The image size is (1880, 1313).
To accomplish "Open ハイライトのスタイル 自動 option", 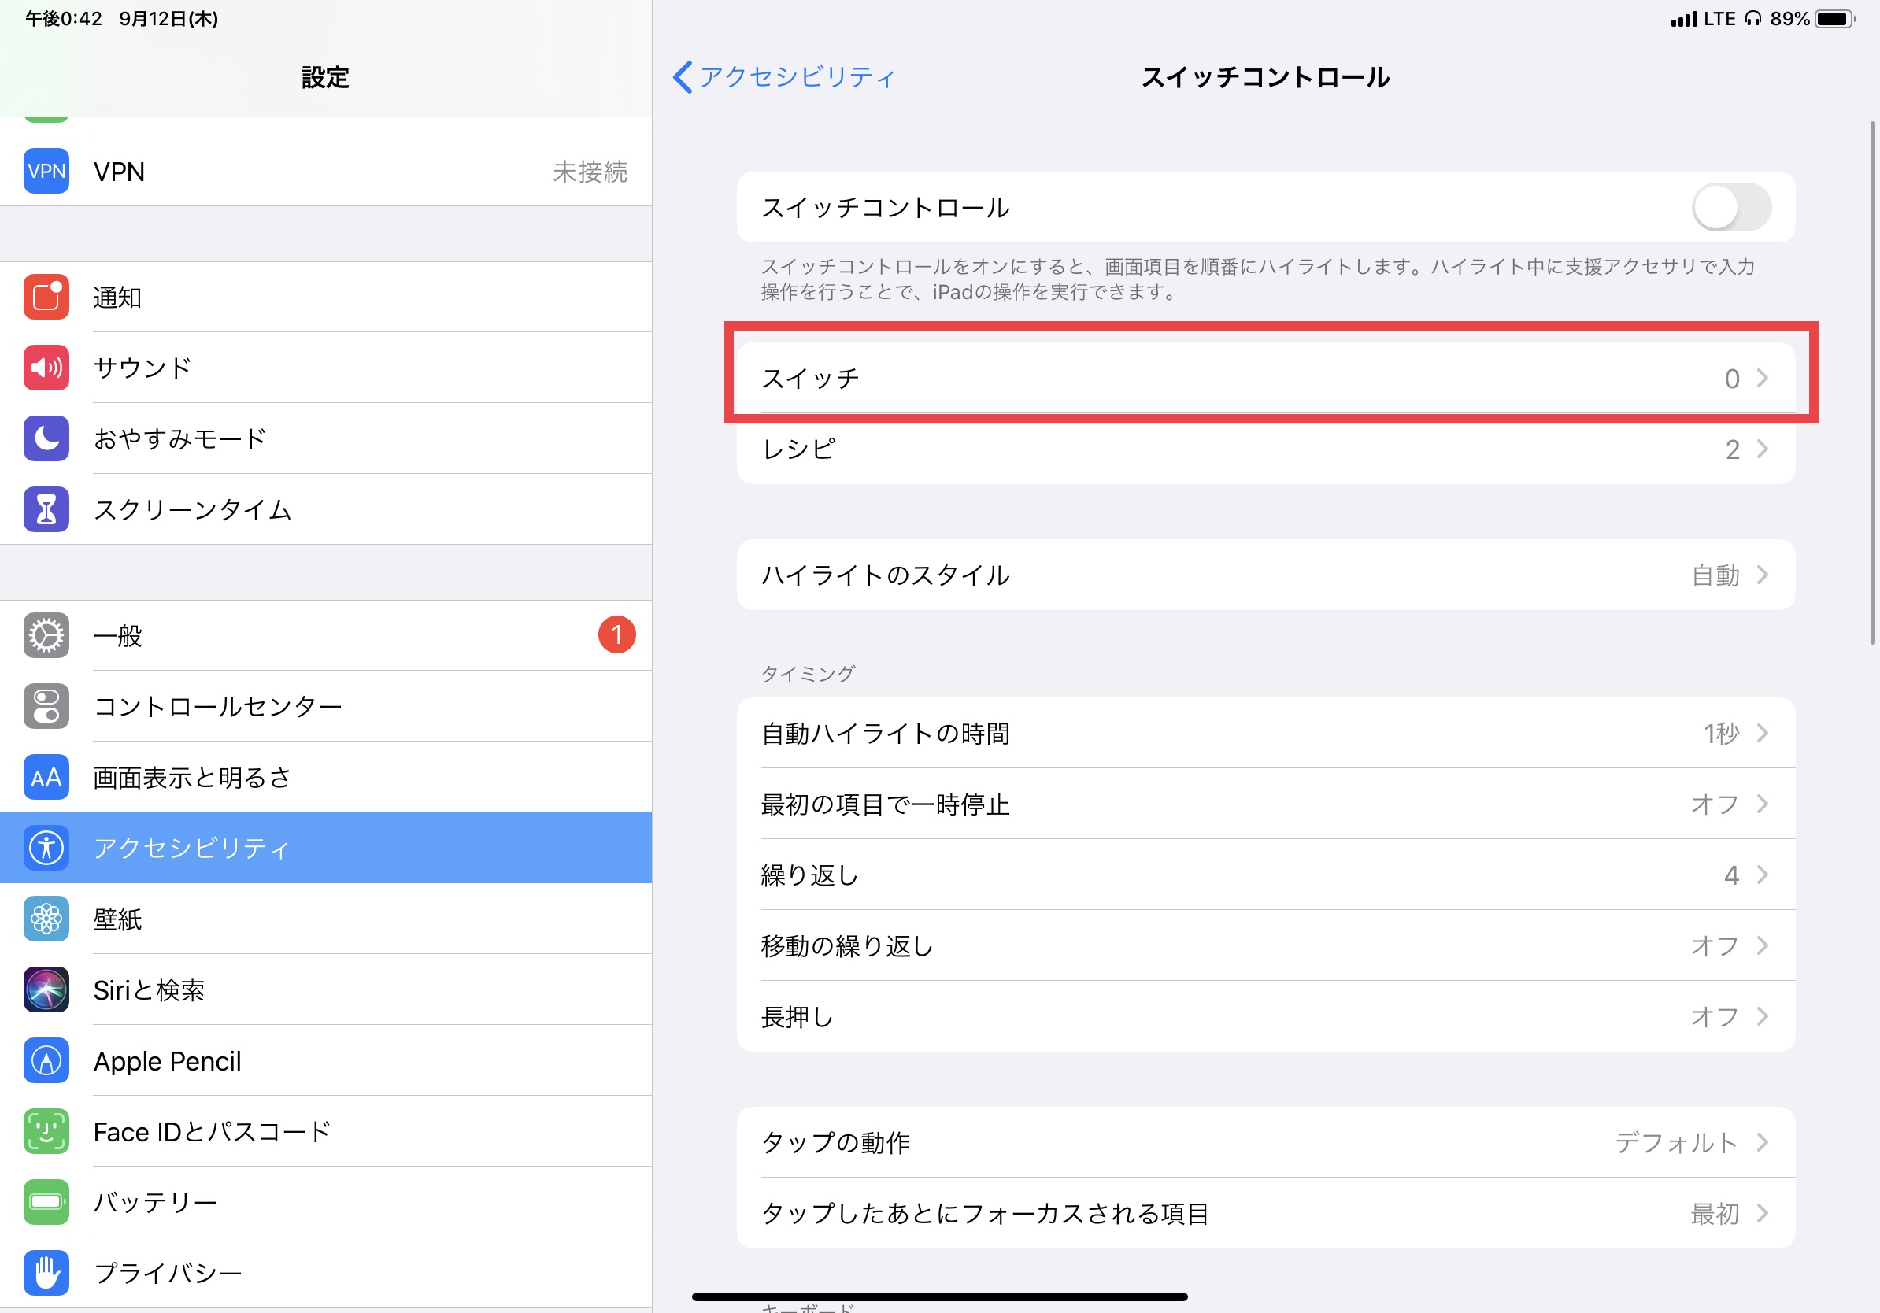I will [1265, 575].
